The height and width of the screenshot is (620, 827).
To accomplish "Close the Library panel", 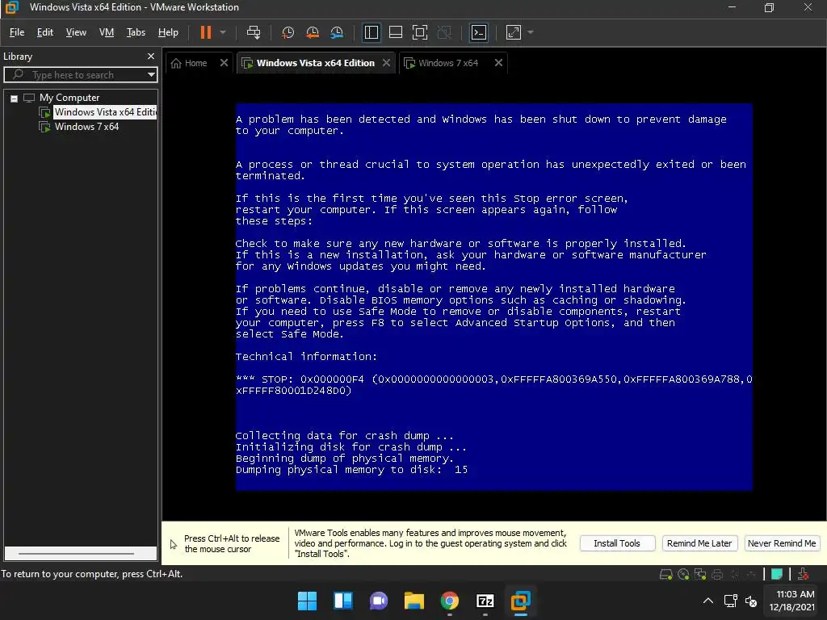I will coord(151,56).
